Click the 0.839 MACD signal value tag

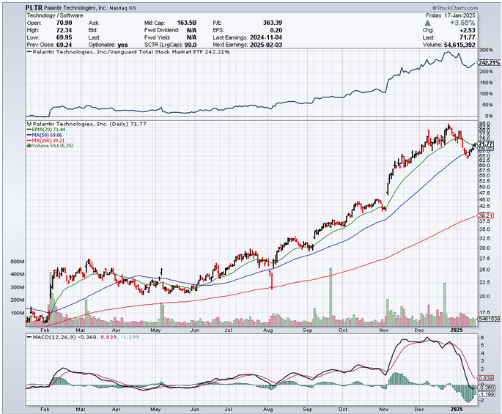485,377
